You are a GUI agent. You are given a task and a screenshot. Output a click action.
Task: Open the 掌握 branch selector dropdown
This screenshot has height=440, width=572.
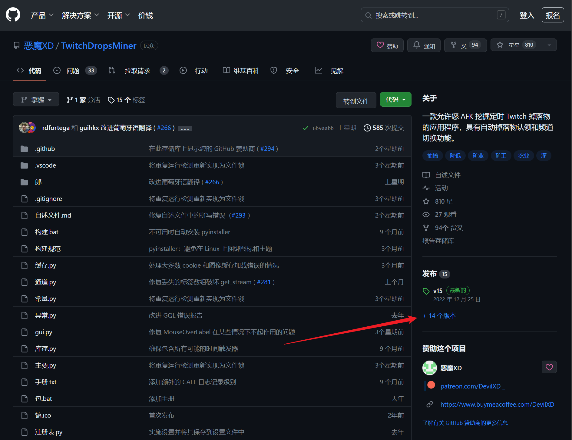click(x=36, y=99)
